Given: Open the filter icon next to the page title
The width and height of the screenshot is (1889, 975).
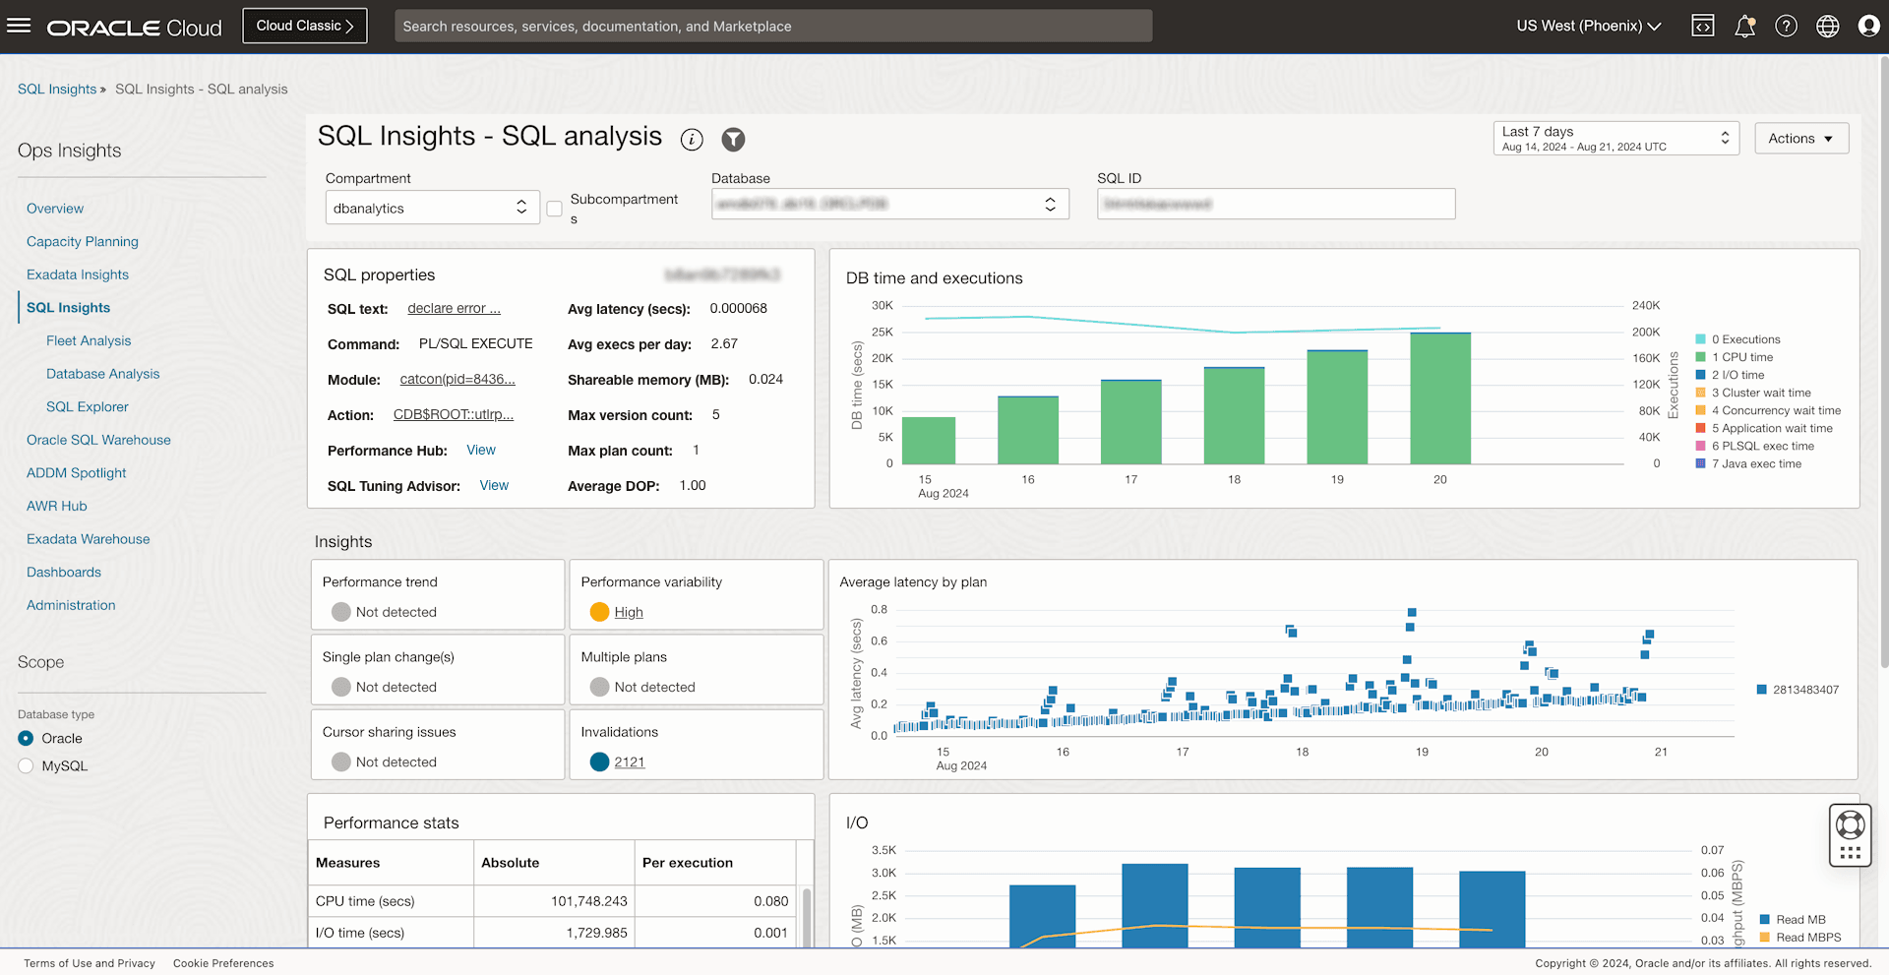Looking at the screenshot, I should [733, 140].
